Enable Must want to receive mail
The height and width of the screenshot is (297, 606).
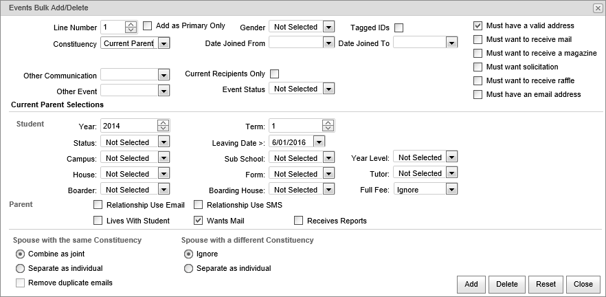pos(478,39)
